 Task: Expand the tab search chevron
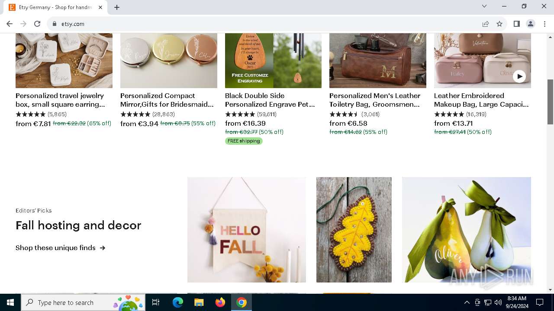point(484,6)
